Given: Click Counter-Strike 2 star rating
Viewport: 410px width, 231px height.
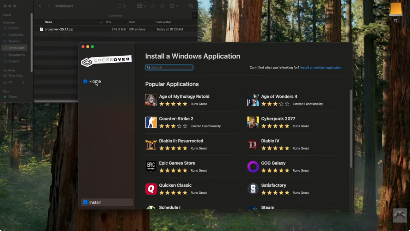Looking at the screenshot, I should point(173,126).
